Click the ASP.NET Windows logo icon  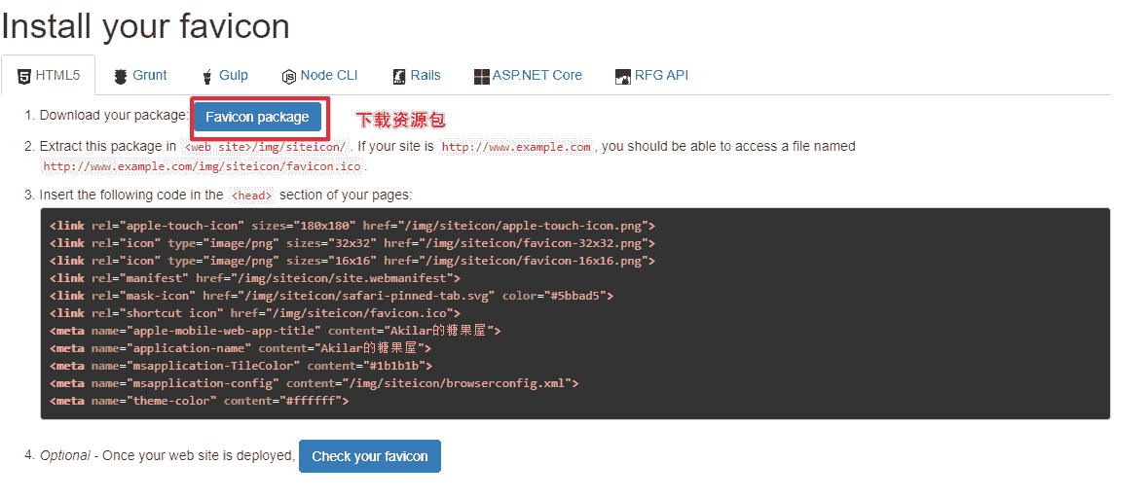tap(481, 76)
